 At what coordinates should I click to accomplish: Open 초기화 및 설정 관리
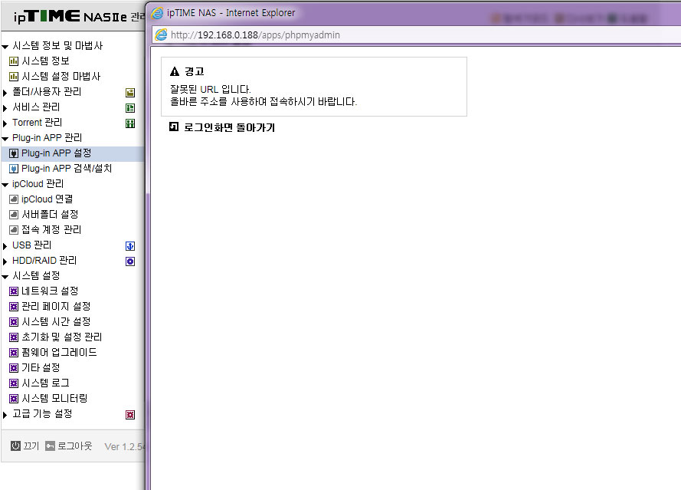click(x=62, y=337)
